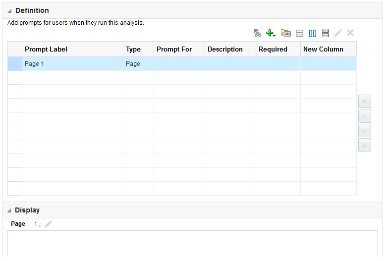
Task: Select the blue column-based layout icon
Action: point(313,33)
